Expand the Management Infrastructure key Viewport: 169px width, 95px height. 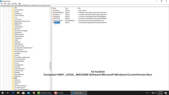point(11,21)
